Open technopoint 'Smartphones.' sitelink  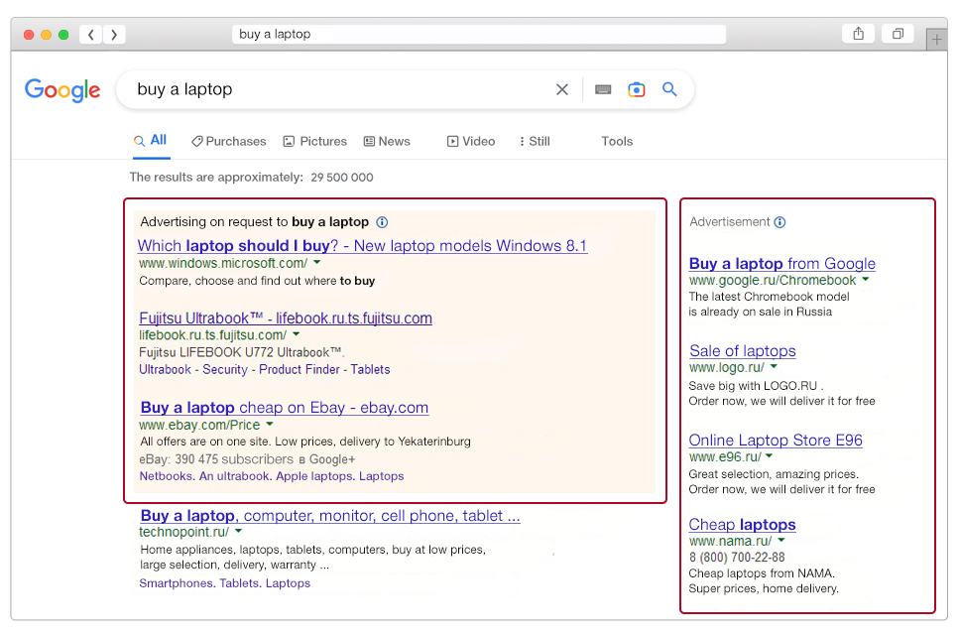(178, 583)
